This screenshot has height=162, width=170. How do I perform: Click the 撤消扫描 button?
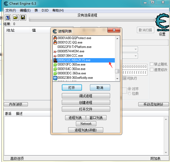(x=145, y=30)
